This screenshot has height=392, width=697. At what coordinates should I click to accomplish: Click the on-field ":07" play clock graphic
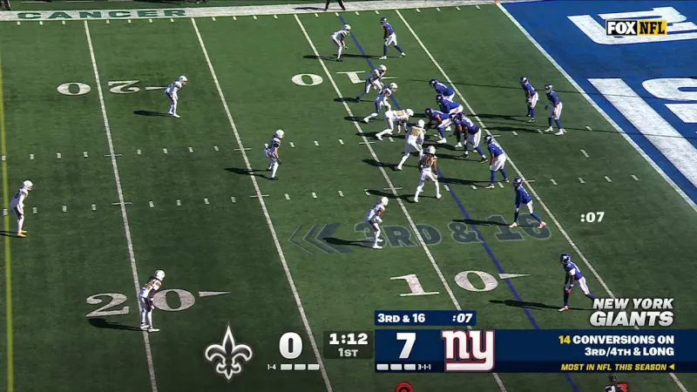(592, 217)
